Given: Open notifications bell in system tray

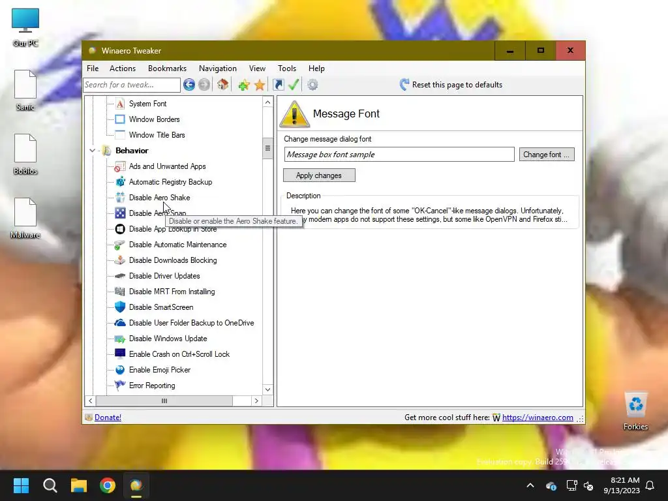Looking at the screenshot, I should (650, 485).
